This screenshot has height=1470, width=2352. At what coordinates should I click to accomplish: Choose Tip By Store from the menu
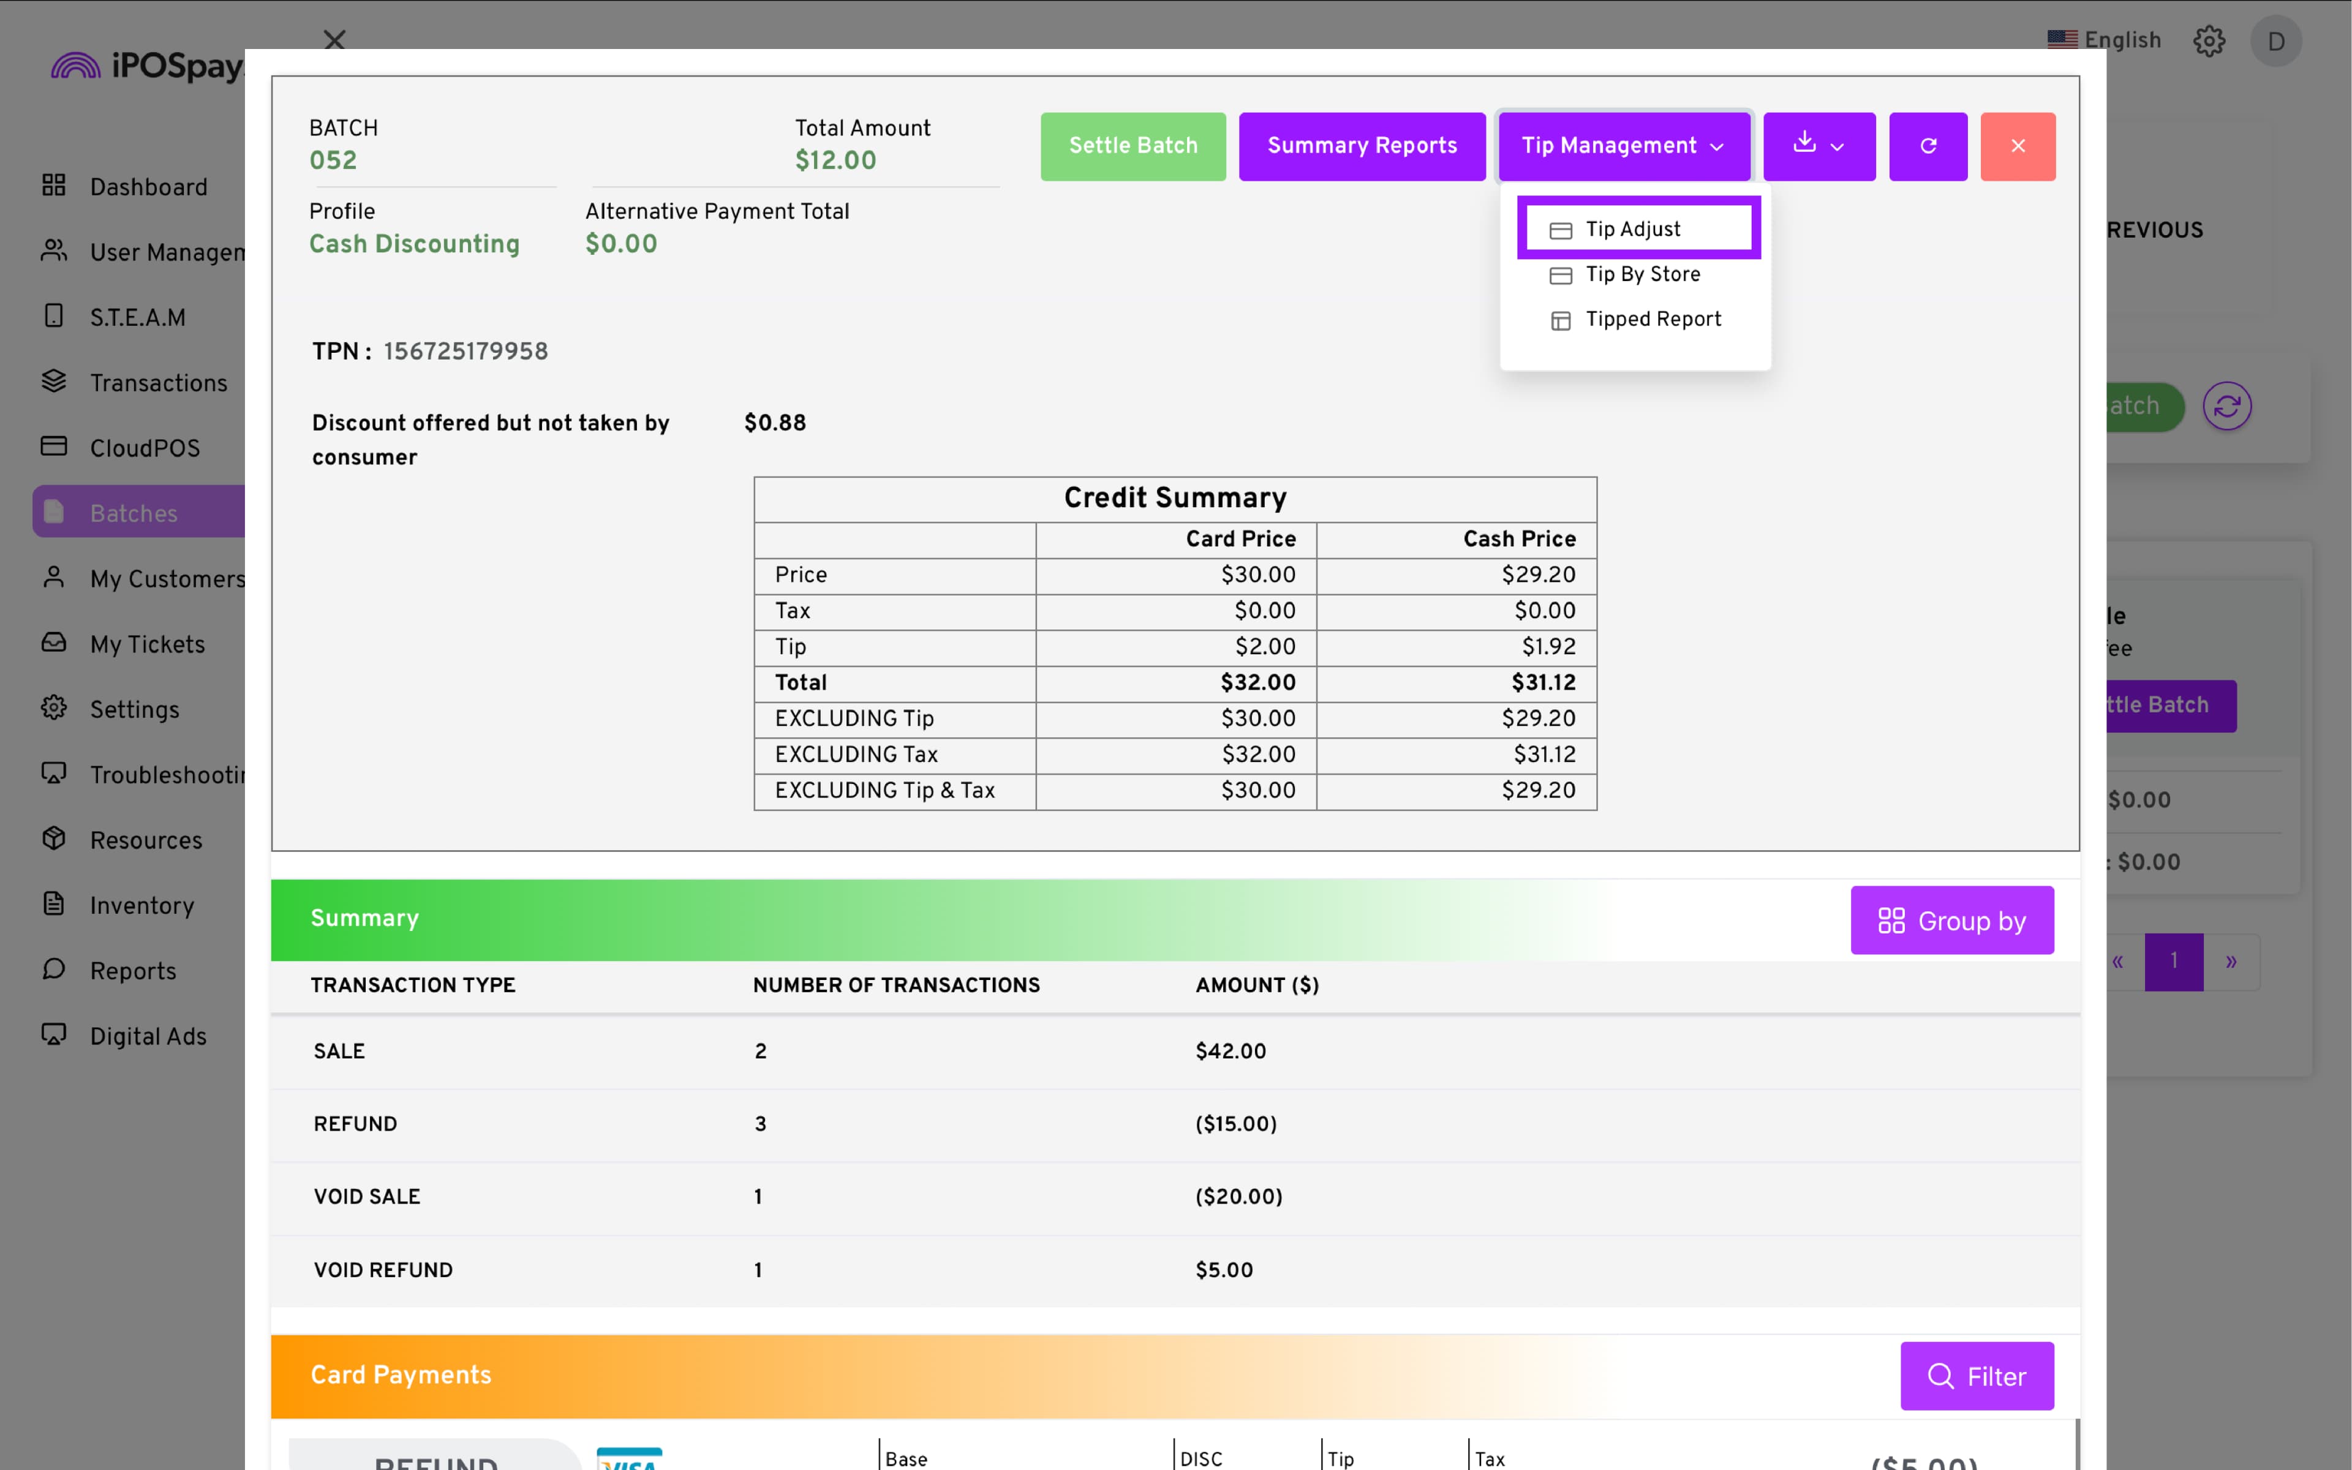[x=1643, y=274]
